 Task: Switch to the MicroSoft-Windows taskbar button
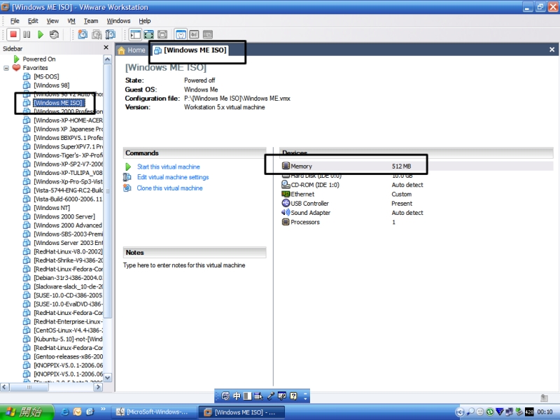tap(154, 412)
